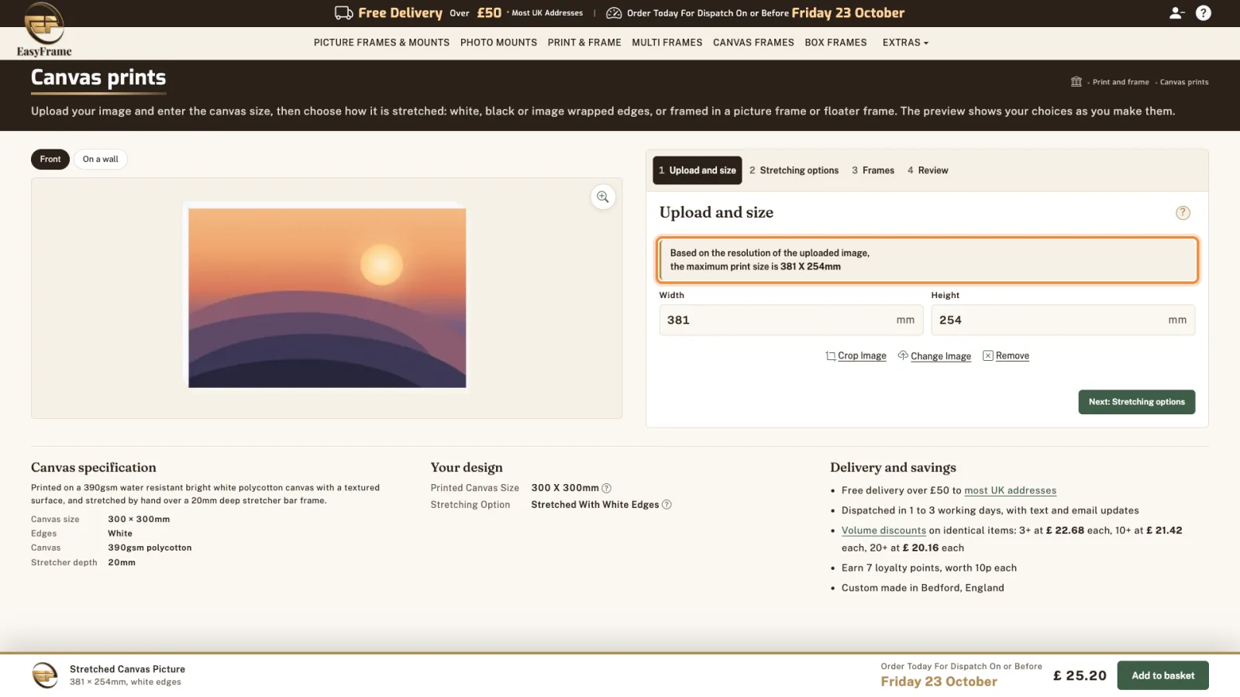Click the Change Image upload icon

click(x=903, y=355)
